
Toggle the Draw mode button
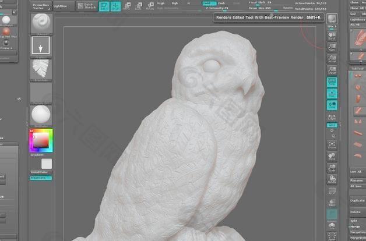coord(115,6)
